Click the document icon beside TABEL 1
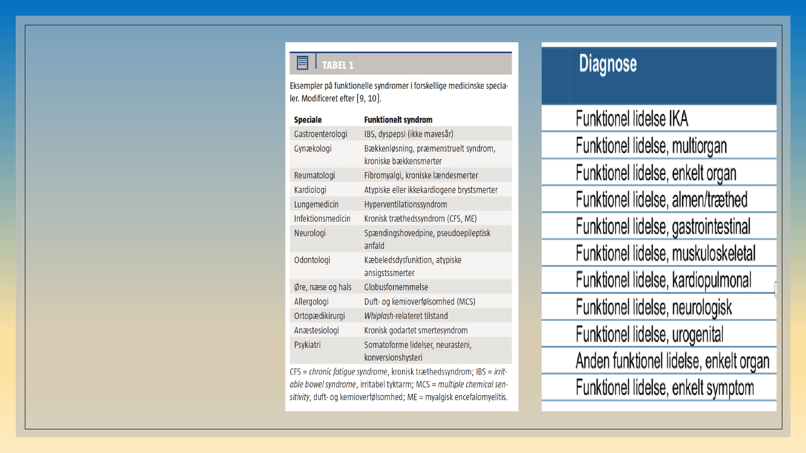Image resolution: width=806 pixels, height=453 pixels. pyautogui.click(x=303, y=63)
